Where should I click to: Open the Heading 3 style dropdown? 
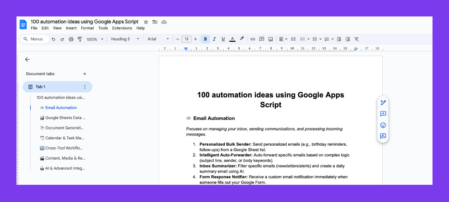(125, 39)
